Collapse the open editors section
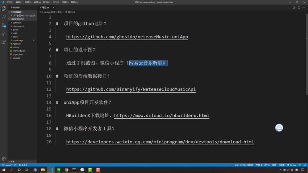The width and height of the screenshot is (308, 173). (16, 12)
